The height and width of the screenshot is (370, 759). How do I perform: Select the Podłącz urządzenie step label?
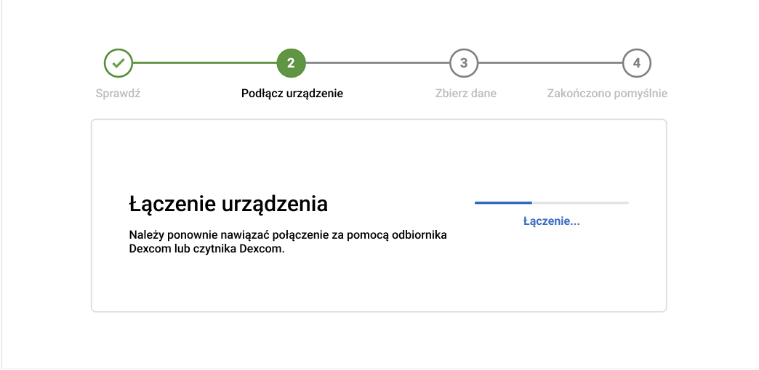[292, 94]
